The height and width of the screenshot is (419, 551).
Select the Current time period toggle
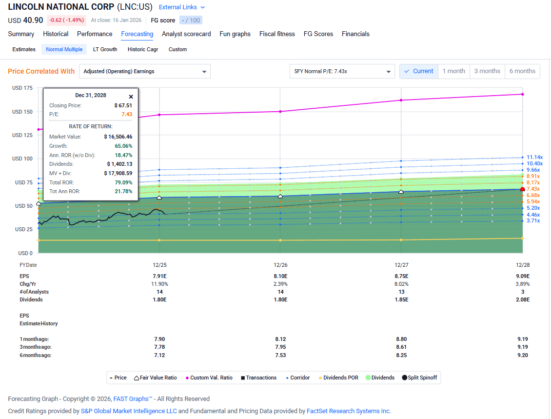(x=418, y=71)
